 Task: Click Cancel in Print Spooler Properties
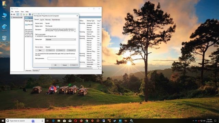pos(65,65)
